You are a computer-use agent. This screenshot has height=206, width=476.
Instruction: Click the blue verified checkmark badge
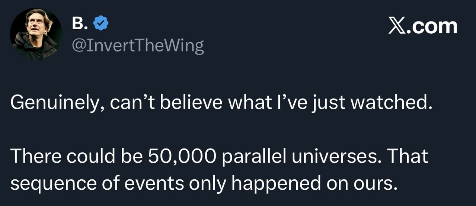pos(100,23)
